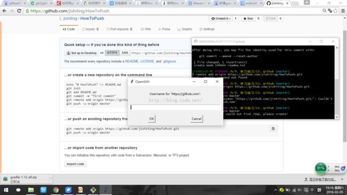Viewport: 347px width, 195px height.
Task: Go forward in the browser
Action: 12,11
